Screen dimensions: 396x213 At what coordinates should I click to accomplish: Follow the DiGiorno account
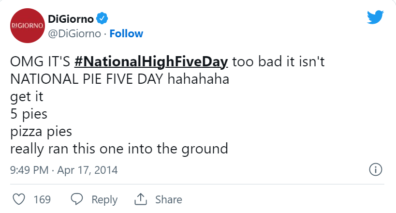126,33
